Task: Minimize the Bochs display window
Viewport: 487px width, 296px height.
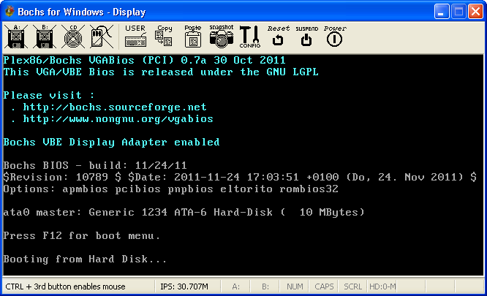Action: click(x=442, y=12)
